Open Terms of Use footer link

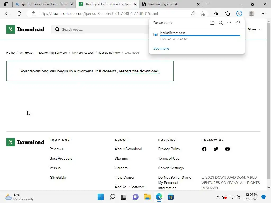click(169, 159)
